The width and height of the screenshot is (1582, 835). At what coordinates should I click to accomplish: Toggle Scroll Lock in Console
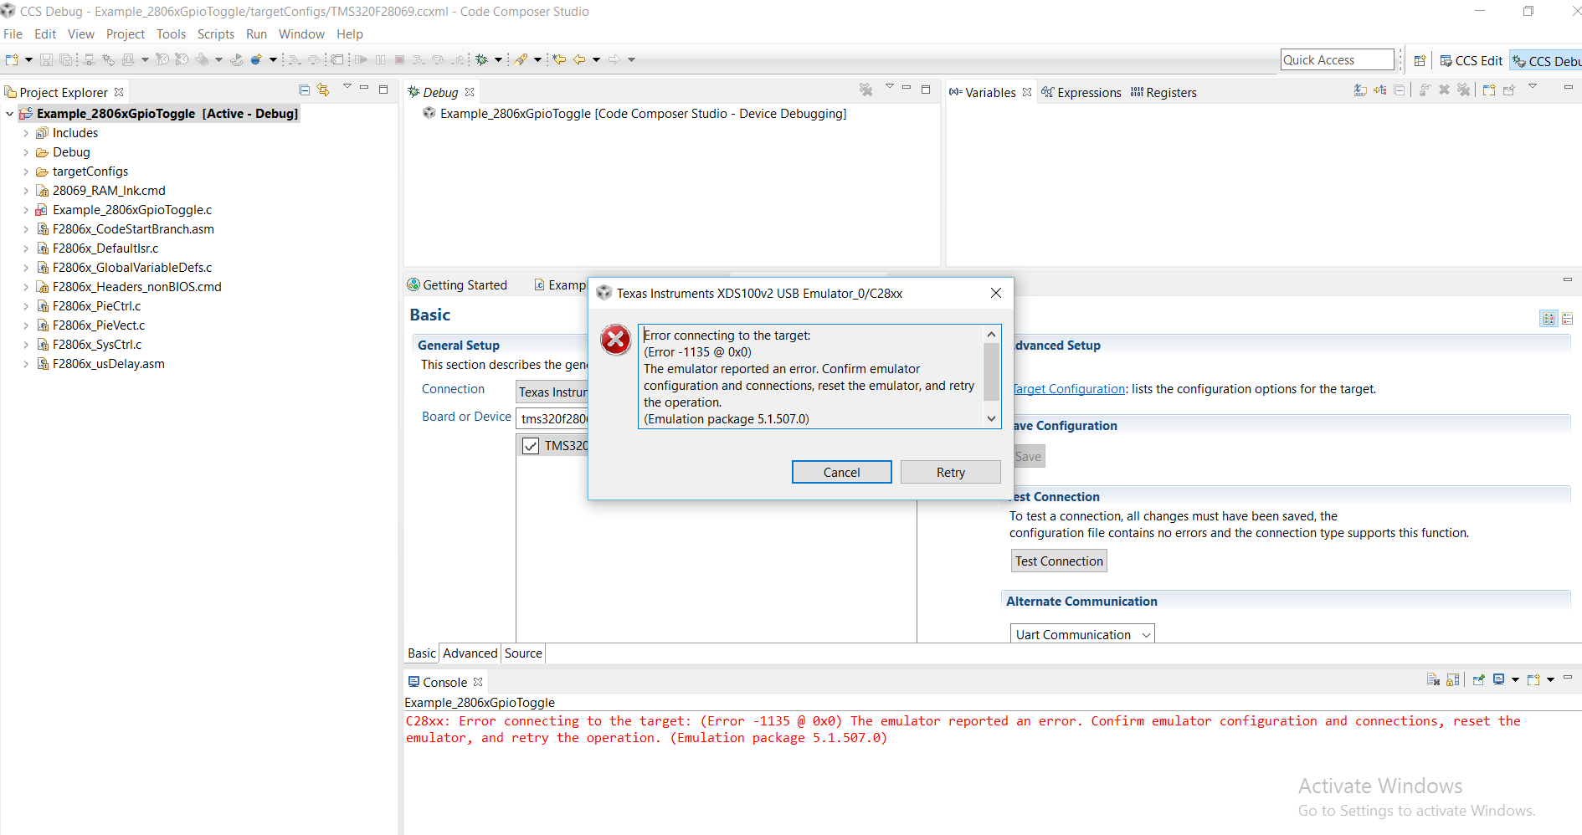[x=1453, y=679]
